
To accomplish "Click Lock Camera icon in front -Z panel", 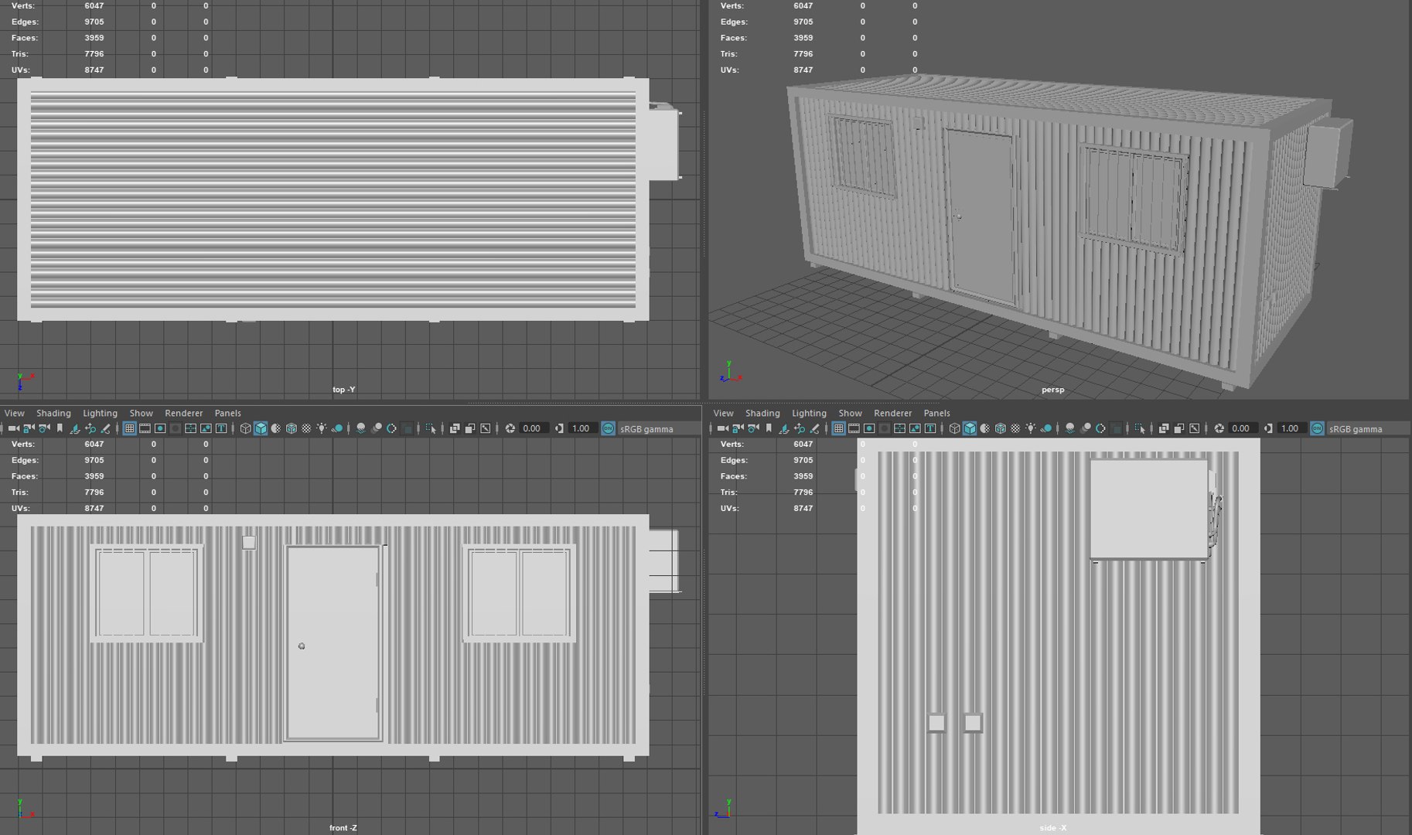I will [29, 428].
